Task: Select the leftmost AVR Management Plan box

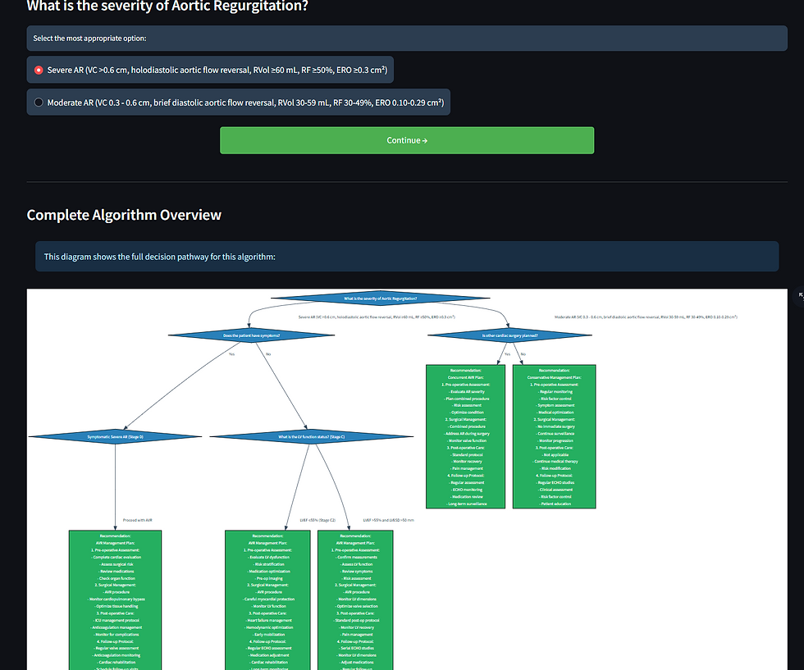Action: point(114,599)
